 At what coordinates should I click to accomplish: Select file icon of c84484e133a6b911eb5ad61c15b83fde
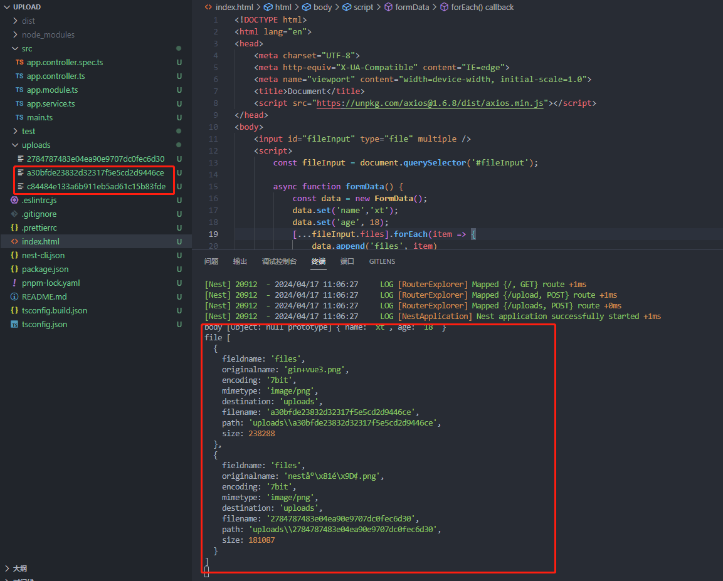(x=20, y=186)
